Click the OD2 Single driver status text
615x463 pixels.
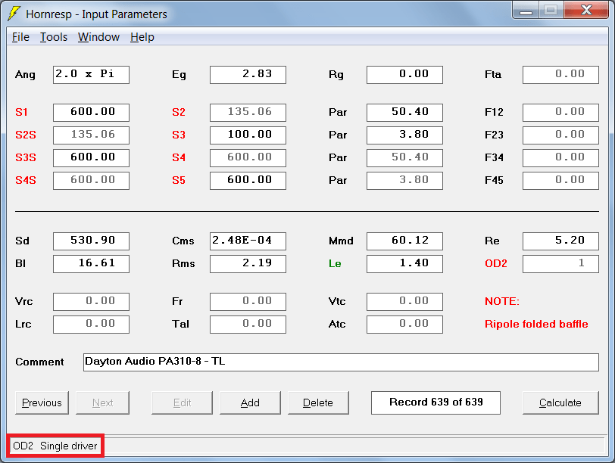coord(55,446)
